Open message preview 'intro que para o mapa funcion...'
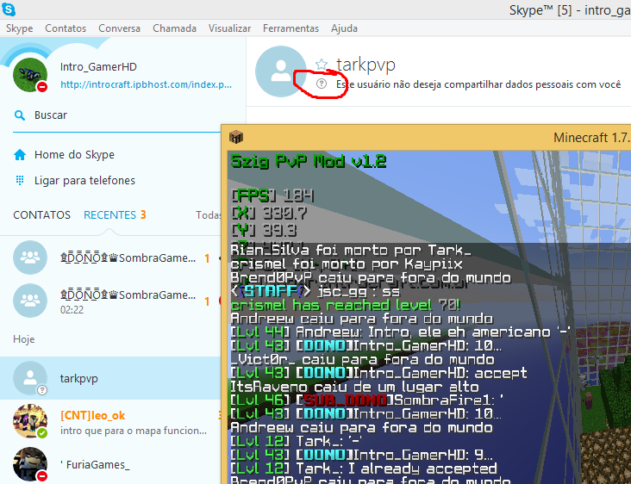The image size is (631, 484). pyautogui.click(x=134, y=431)
